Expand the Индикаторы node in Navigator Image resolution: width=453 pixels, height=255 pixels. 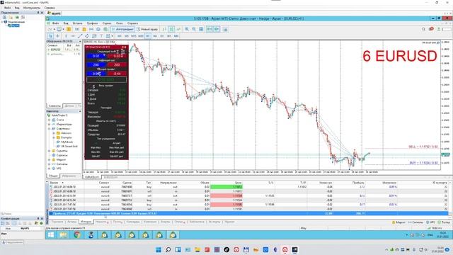[50, 124]
